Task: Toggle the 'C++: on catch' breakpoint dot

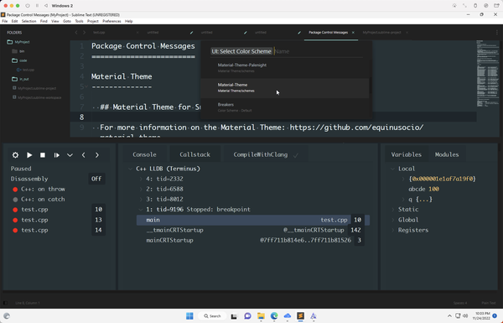Action: tap(15, 200)
